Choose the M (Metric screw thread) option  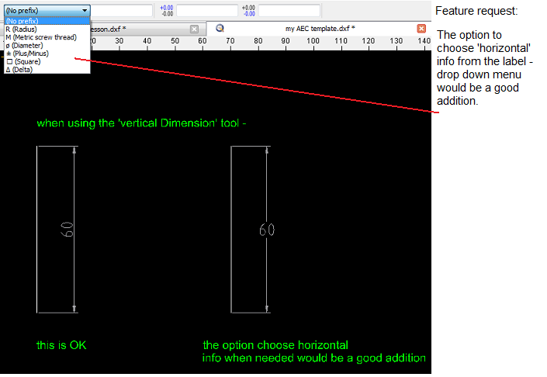[47, 37]
